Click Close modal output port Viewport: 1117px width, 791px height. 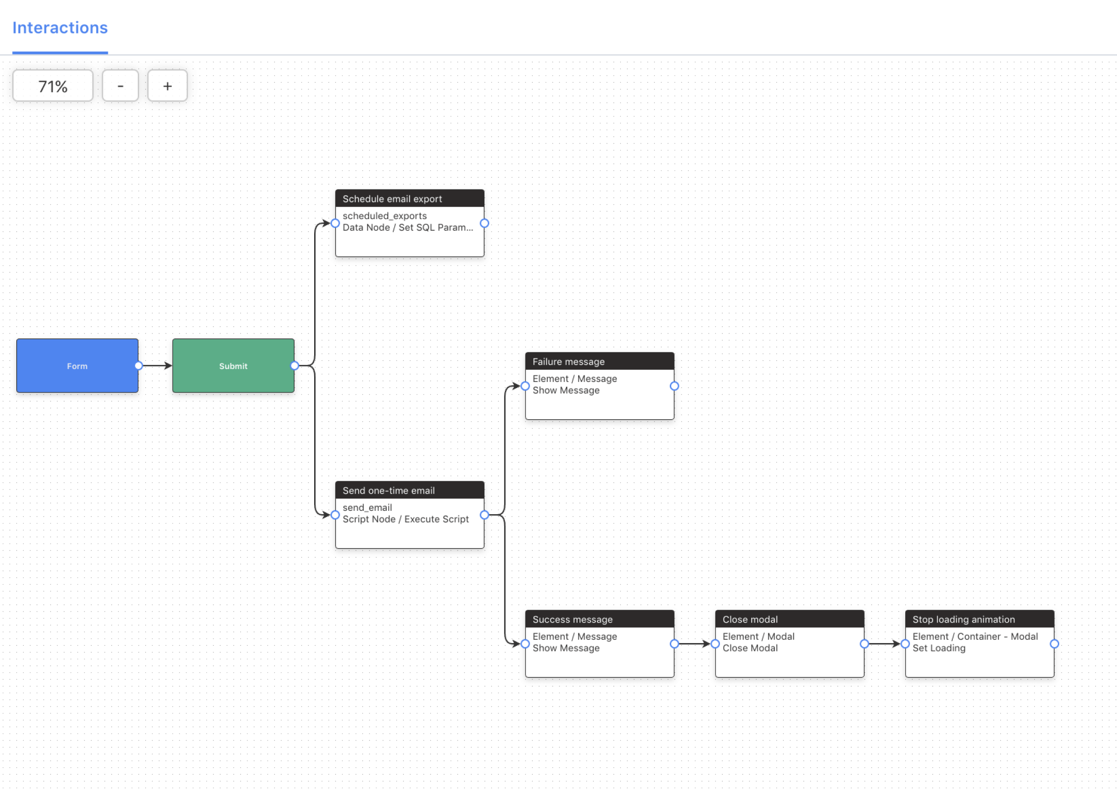864,644
